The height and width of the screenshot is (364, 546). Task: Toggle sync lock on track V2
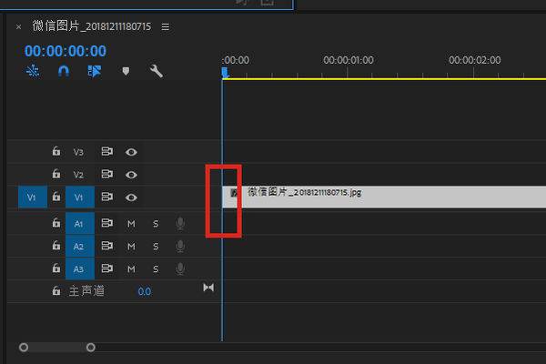click(106, 174)
